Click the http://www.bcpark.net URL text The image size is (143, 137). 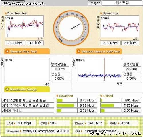click(23, 3)
